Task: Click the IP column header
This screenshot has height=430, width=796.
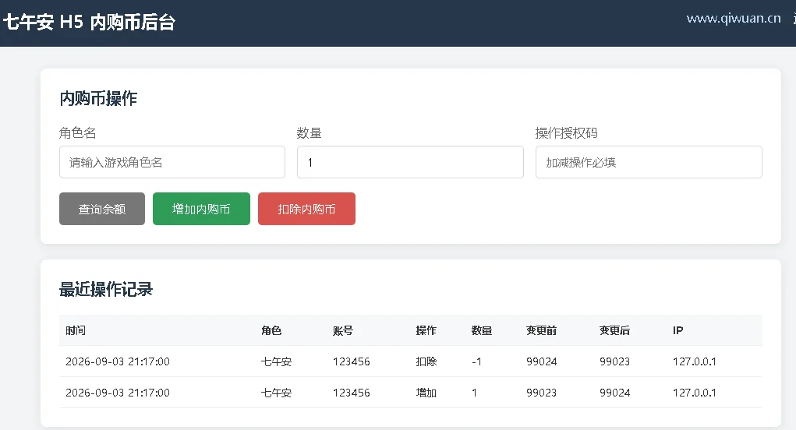Action: click(678, 330)
